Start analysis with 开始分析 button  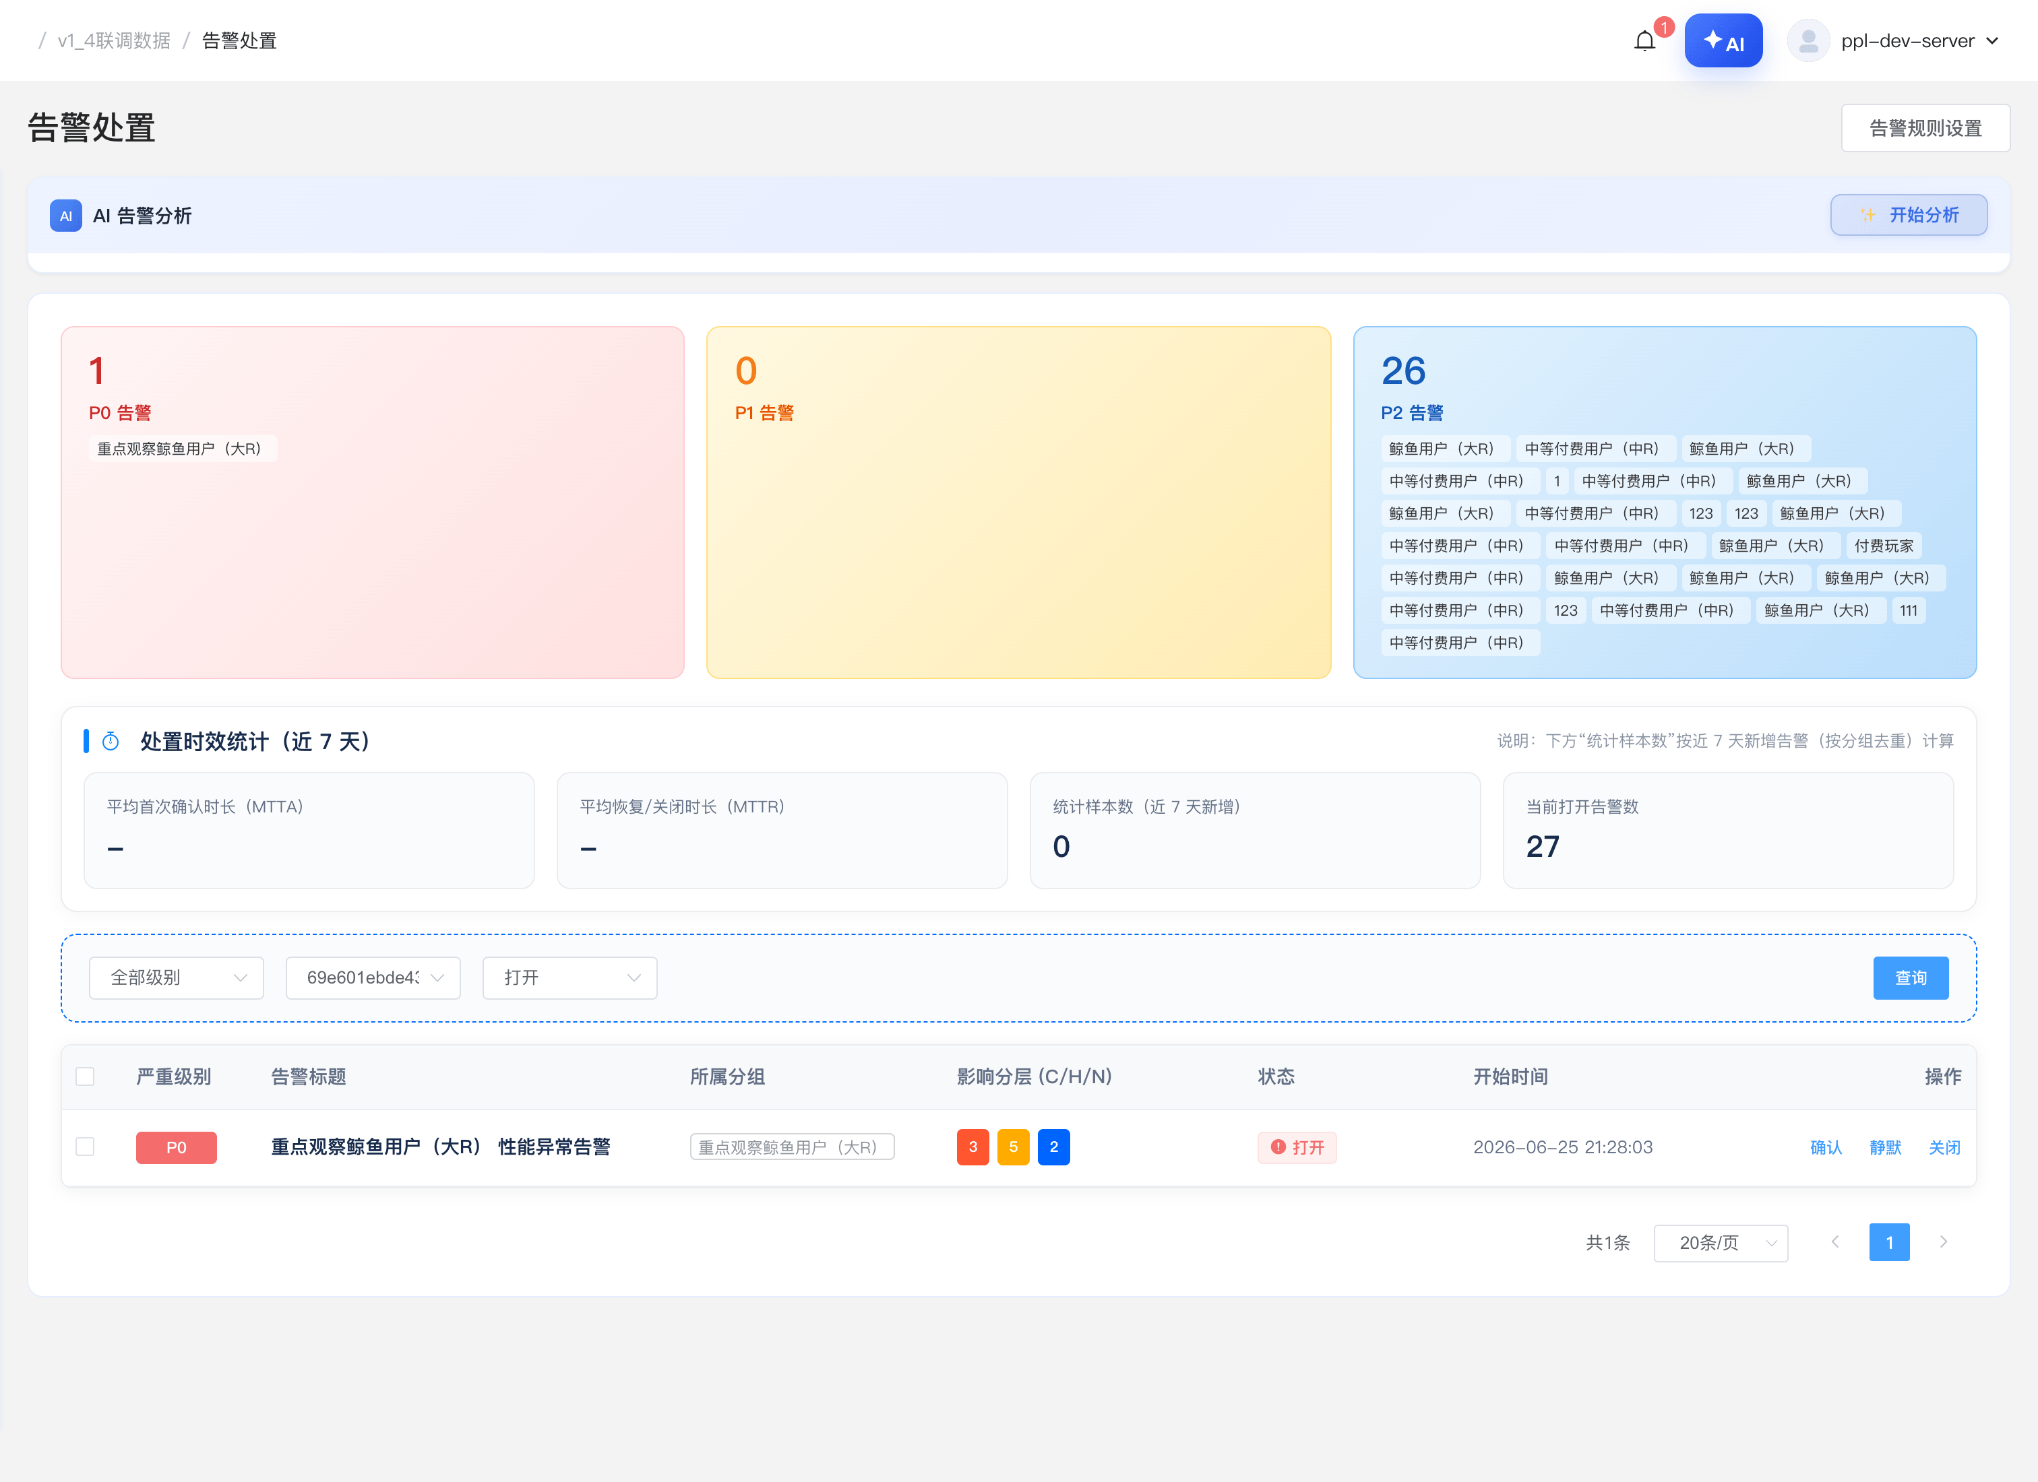(x=1909, y=215)
